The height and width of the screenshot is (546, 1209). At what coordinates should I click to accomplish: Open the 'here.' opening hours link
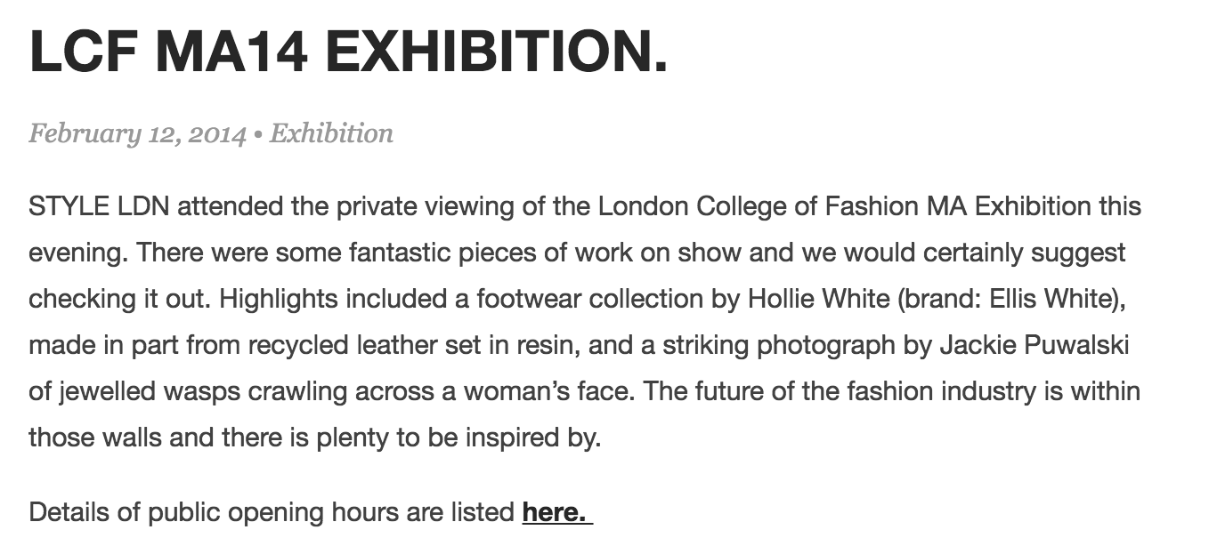pos(557,513)
